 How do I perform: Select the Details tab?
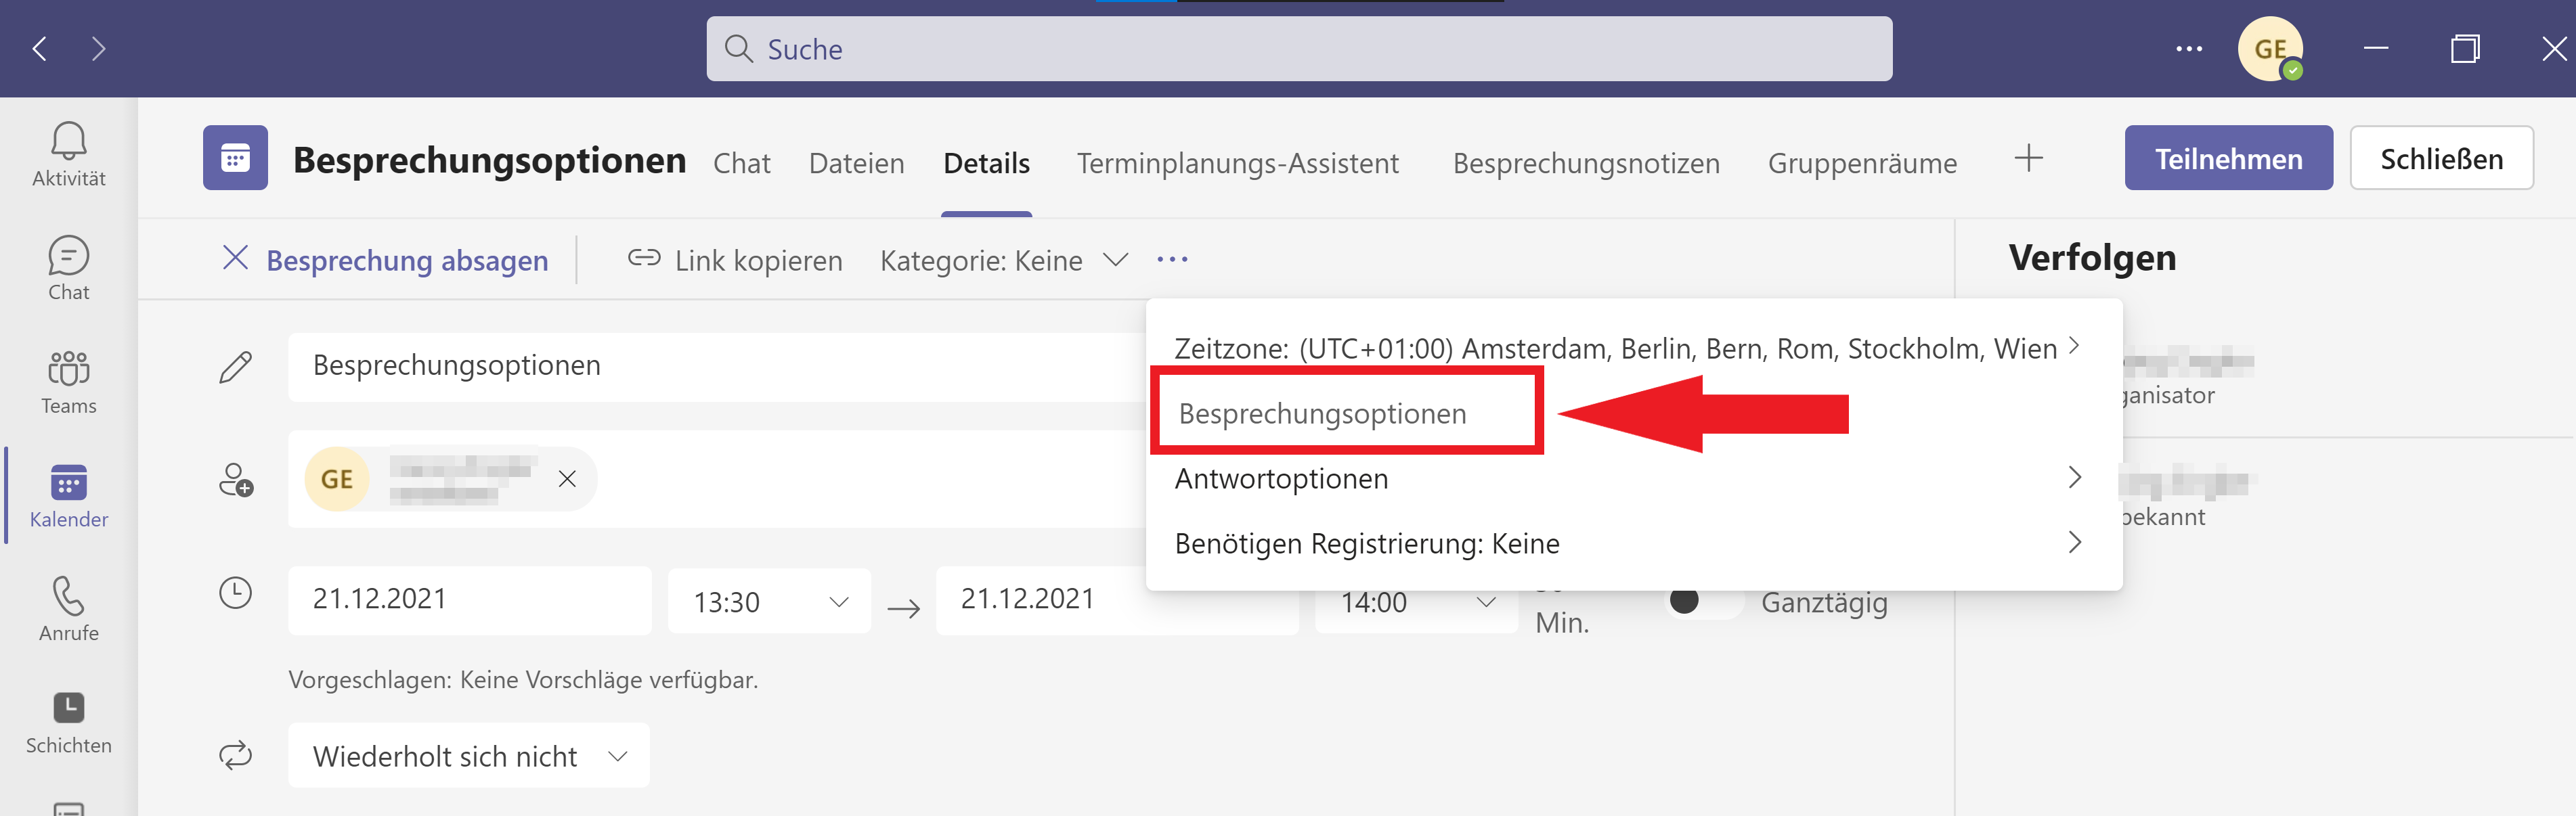click(x=986, y=163)
